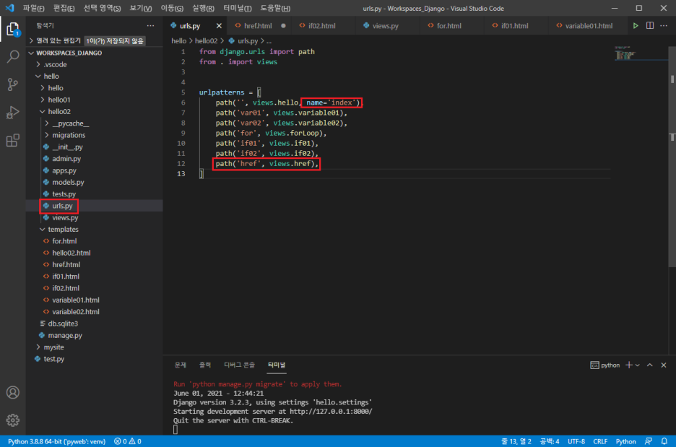Open the 편집(E) menu
This screenshot has width=676, height=447.
click(x=64, y=8)
